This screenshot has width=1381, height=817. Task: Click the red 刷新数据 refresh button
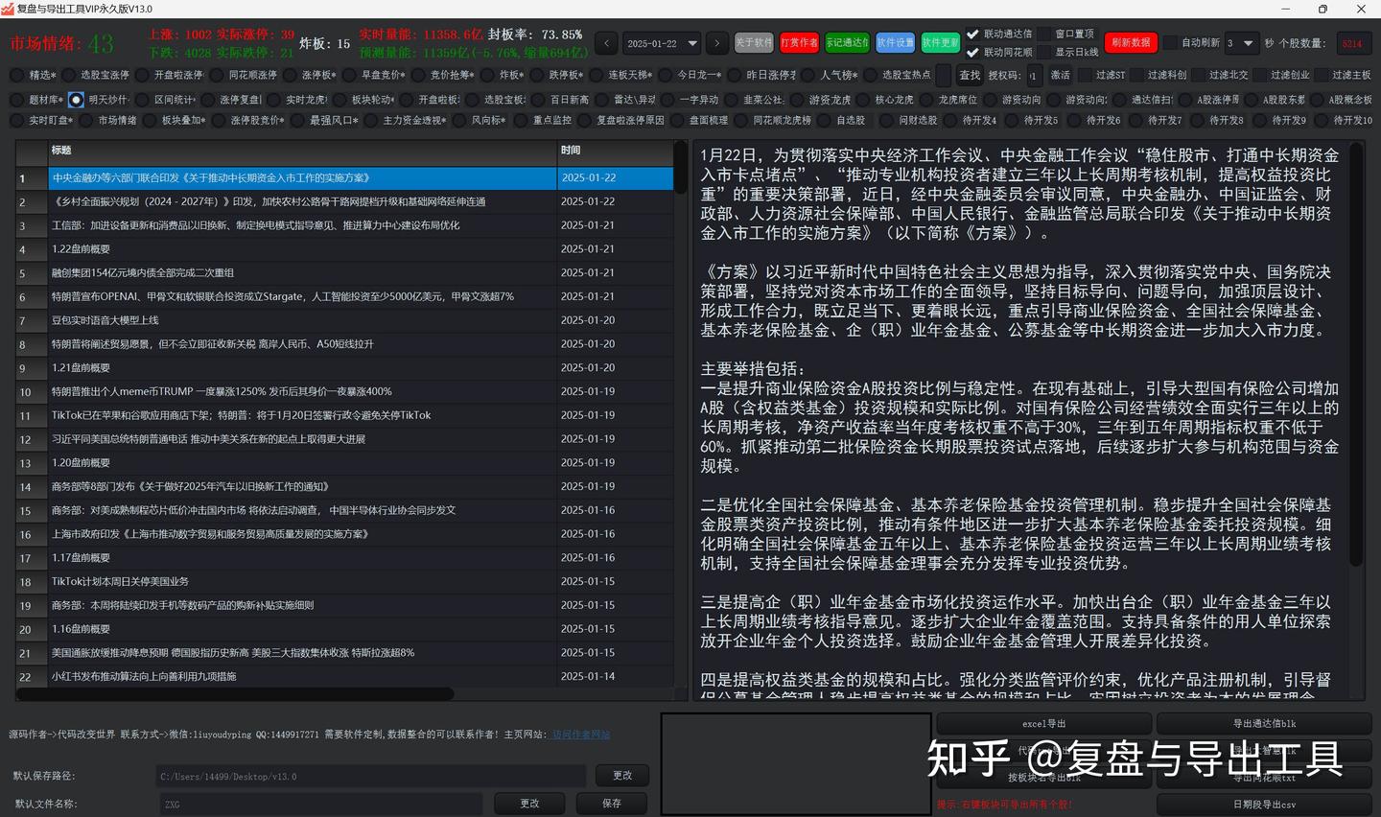tap(1130, 43)
